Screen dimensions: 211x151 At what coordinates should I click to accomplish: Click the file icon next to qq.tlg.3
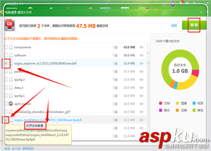coord(11,80)
